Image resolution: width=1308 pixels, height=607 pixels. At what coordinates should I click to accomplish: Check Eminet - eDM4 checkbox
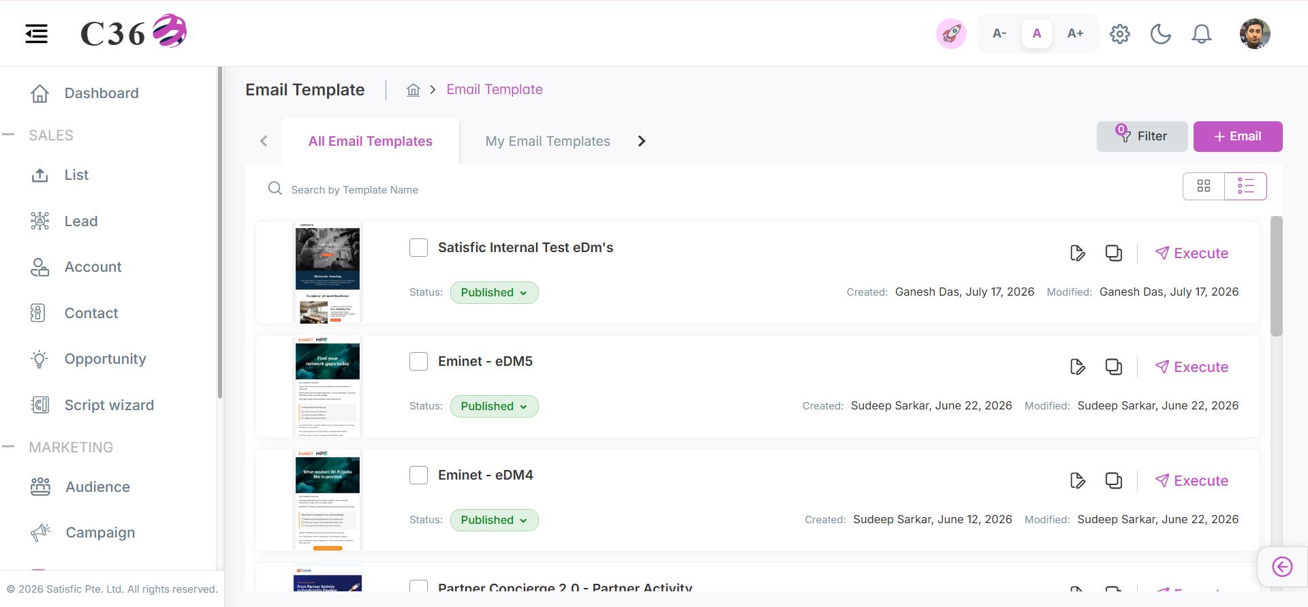coord(419,475)
